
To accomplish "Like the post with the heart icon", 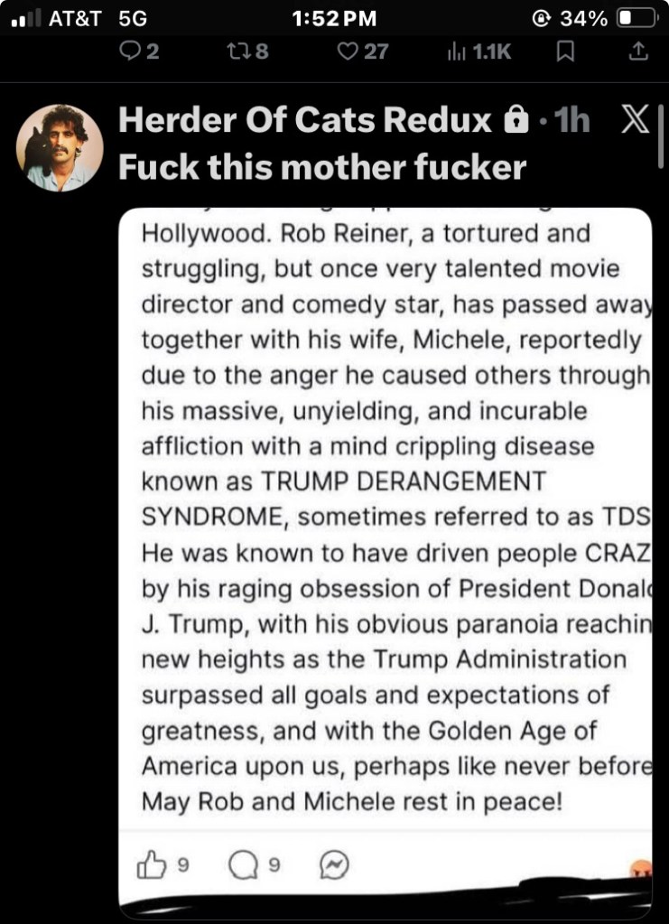I will tap(347, 51).
